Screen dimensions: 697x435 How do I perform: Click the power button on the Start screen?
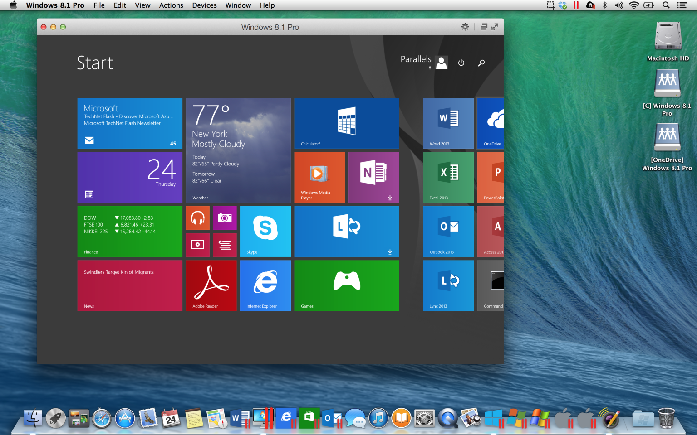461,63
